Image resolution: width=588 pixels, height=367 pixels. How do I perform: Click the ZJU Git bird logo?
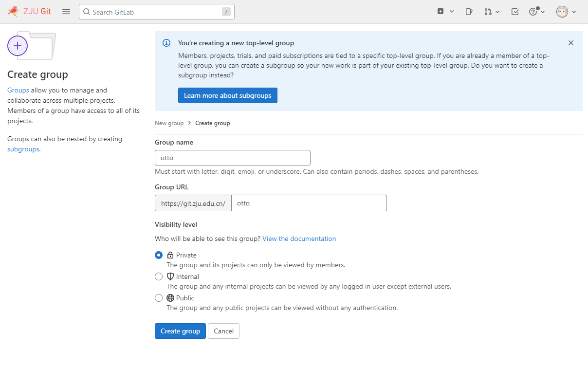tap(13, 12)
